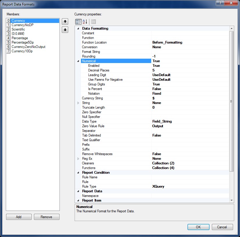Choose CurrencyZeroNoOutput from Members list

[x=28, y=47]
